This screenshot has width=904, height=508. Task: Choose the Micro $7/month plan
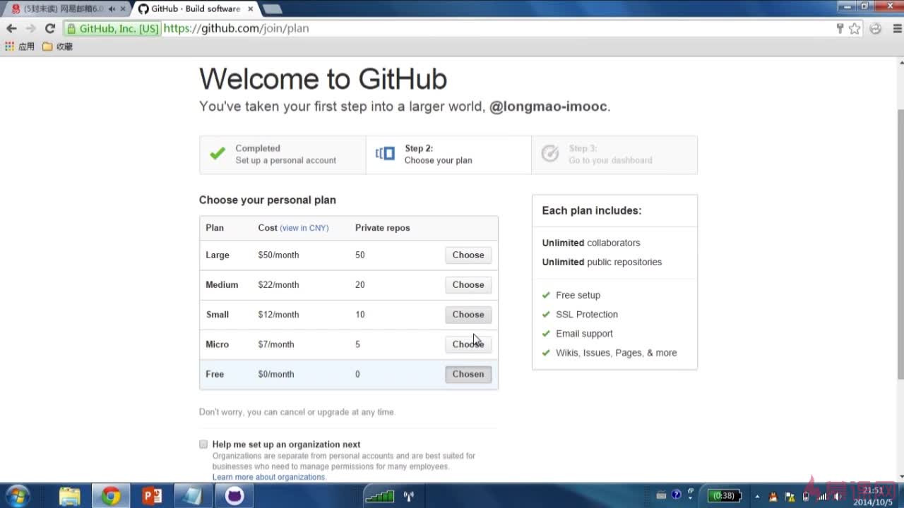pos(468,344)
